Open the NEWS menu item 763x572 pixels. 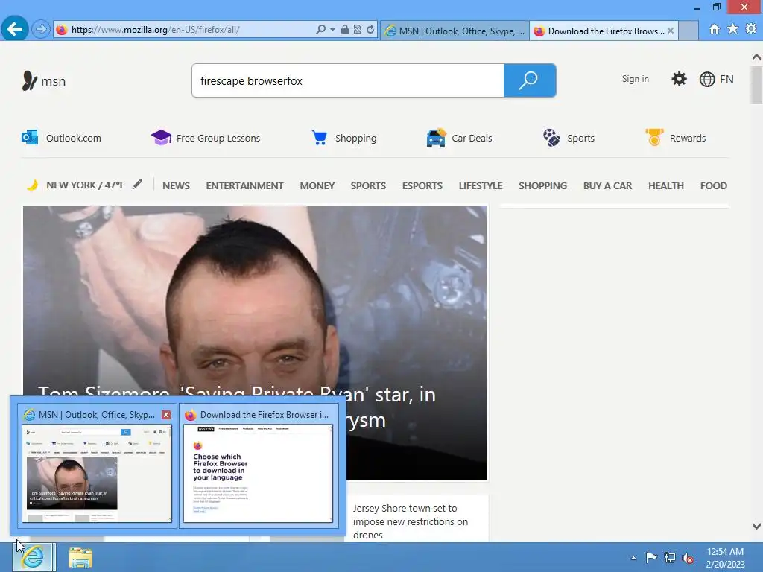click(x=176, y=185)
